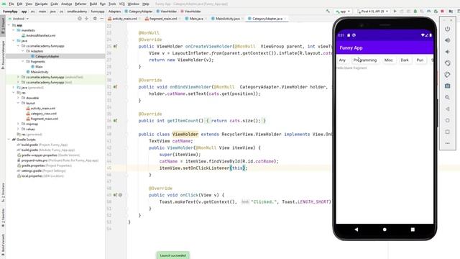Tap the Programming category in the emulator

(365, 60)
